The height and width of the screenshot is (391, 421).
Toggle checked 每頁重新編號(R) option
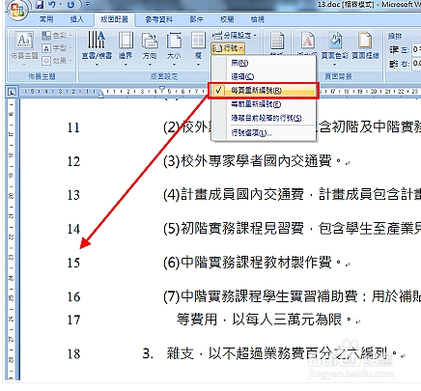[264, 91]
